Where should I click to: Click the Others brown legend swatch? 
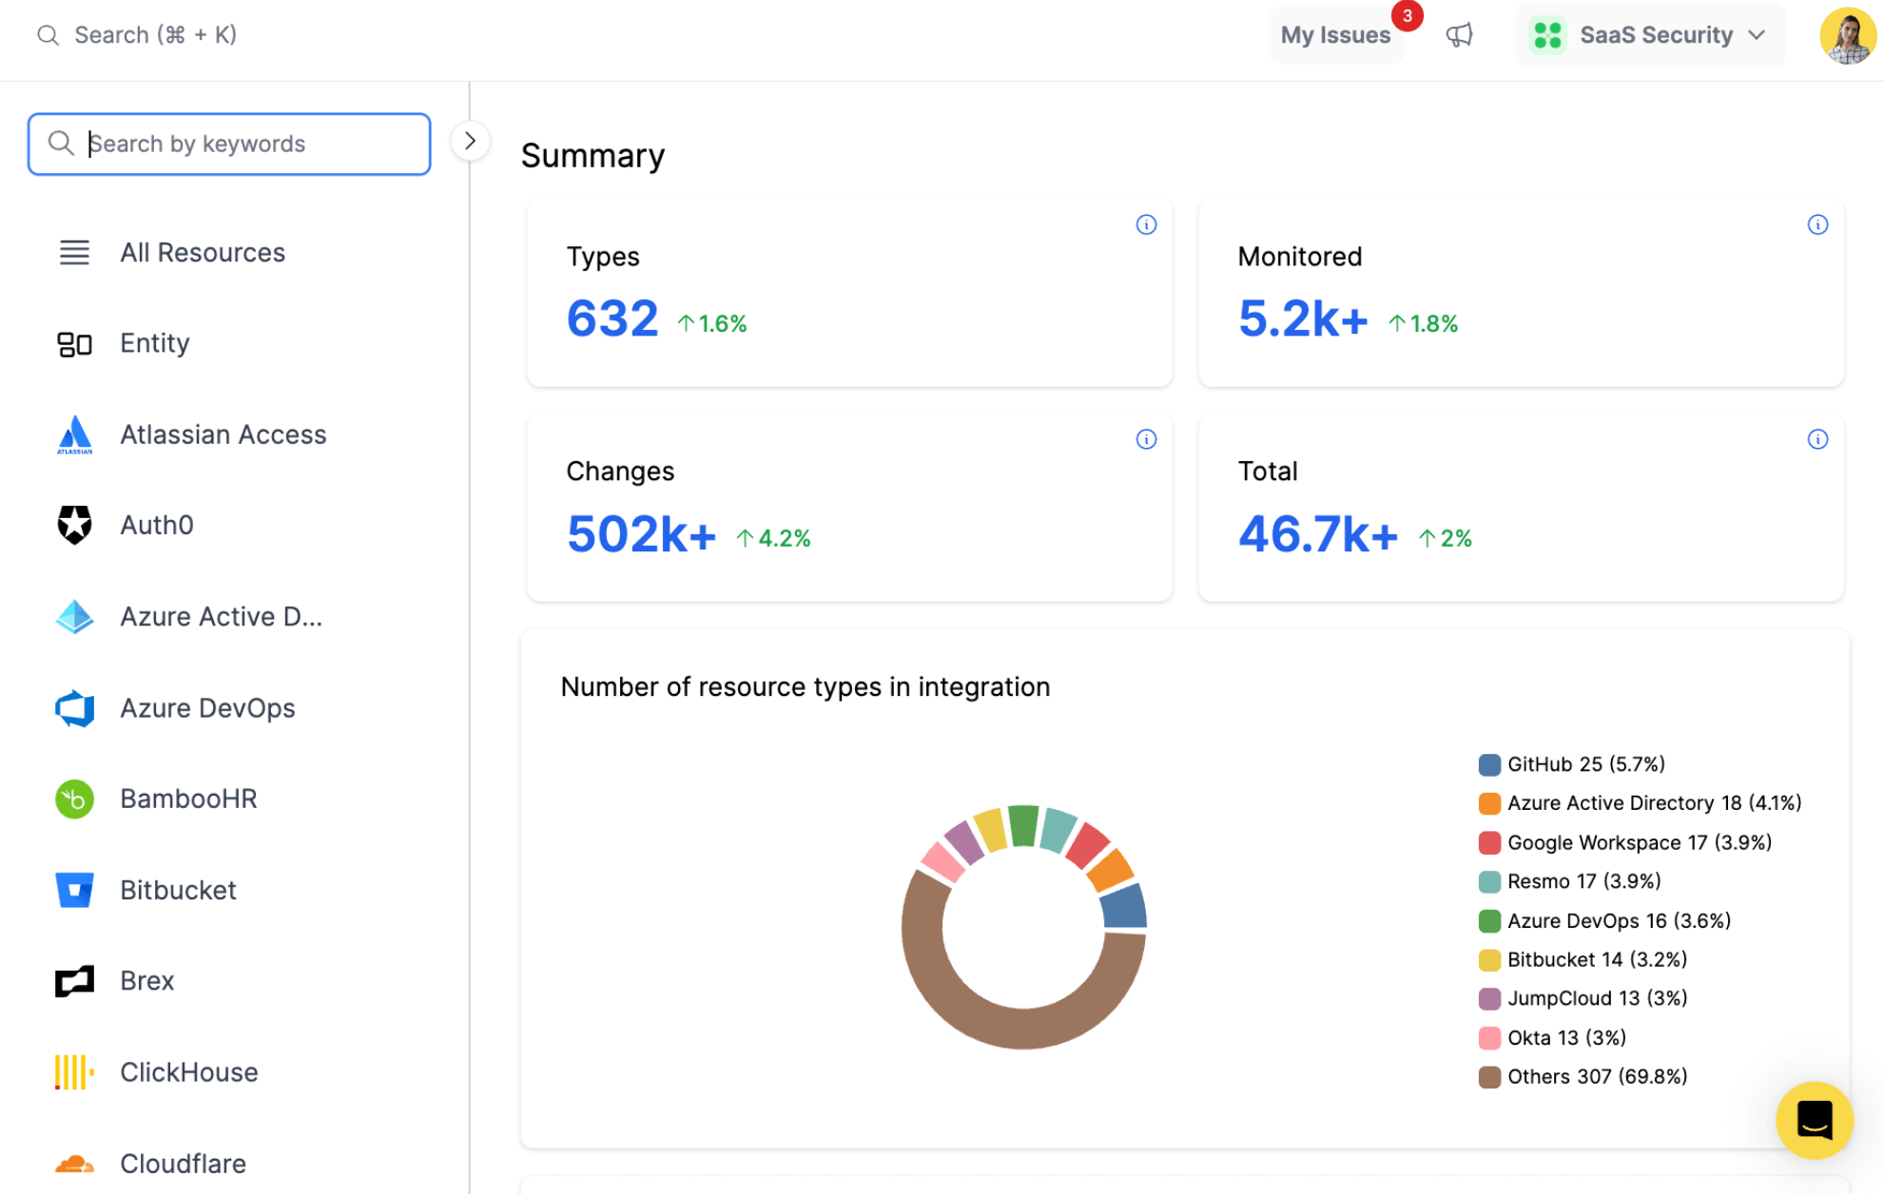point(1489,1077)
